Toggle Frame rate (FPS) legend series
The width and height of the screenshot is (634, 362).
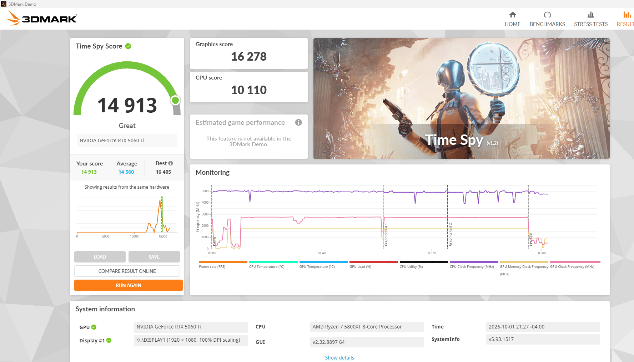[x=212, y=266]
